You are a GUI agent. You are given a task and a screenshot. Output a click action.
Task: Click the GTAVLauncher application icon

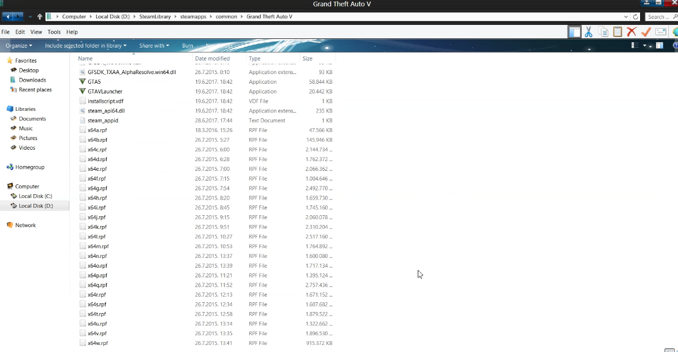pyautogui.click(x=83, y=91)
